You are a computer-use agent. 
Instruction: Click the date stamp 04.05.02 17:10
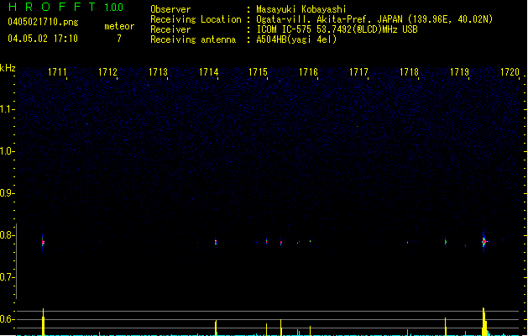43,39
